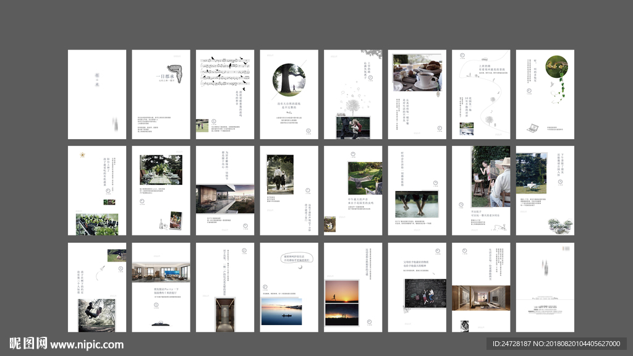
Task: Click the laptop sketch icon
Action: click(x=532, y=128)
